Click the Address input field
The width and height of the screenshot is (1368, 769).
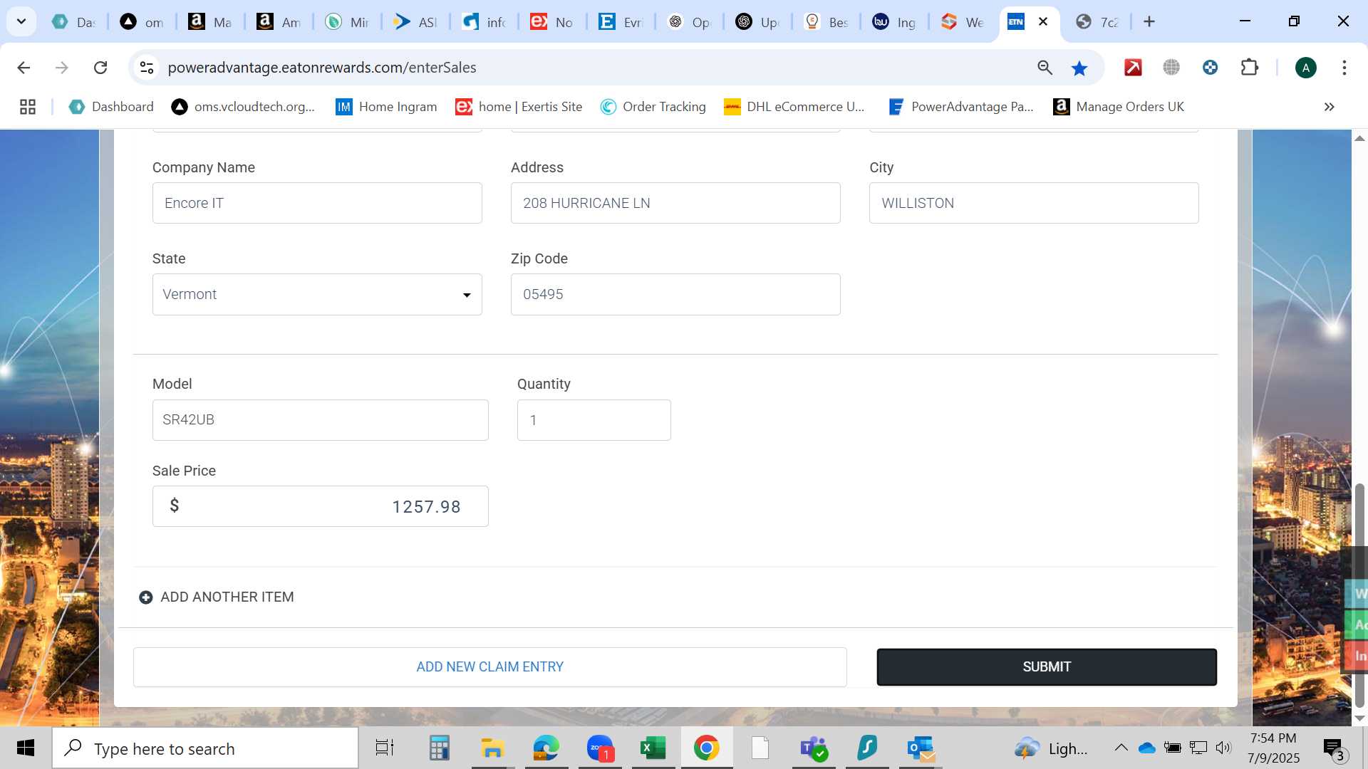point(675,204)
